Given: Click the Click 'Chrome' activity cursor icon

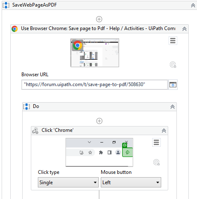Looking at the screenshot, I should [x=35, y=131].
